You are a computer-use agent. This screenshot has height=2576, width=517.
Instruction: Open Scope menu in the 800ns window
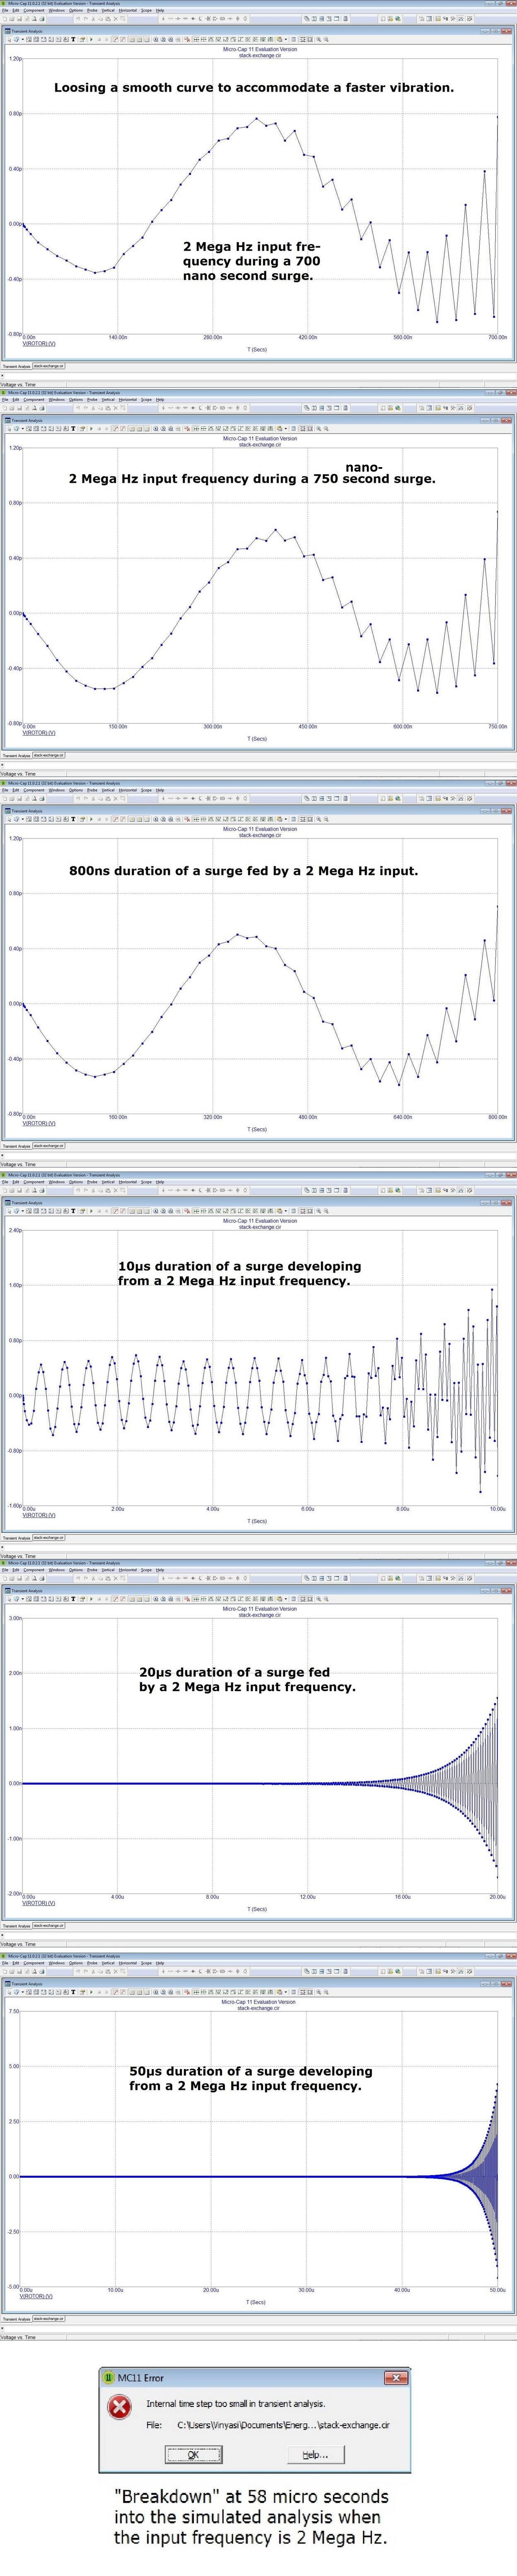[146, 790]
